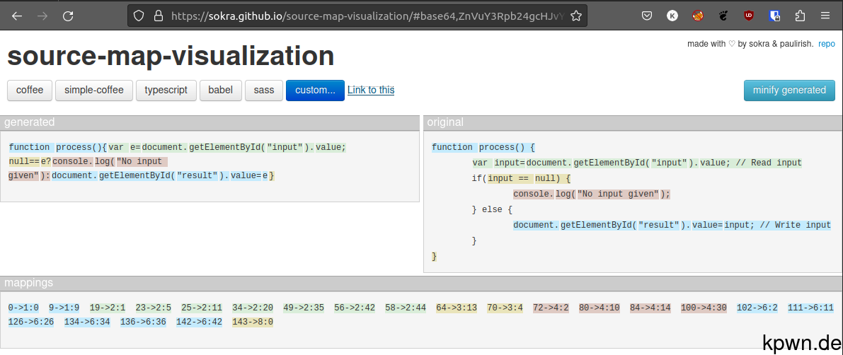Image resolution: width=843 pixels, height=355 pixels.
Task: Open the repo link
Action: [826, 44]
